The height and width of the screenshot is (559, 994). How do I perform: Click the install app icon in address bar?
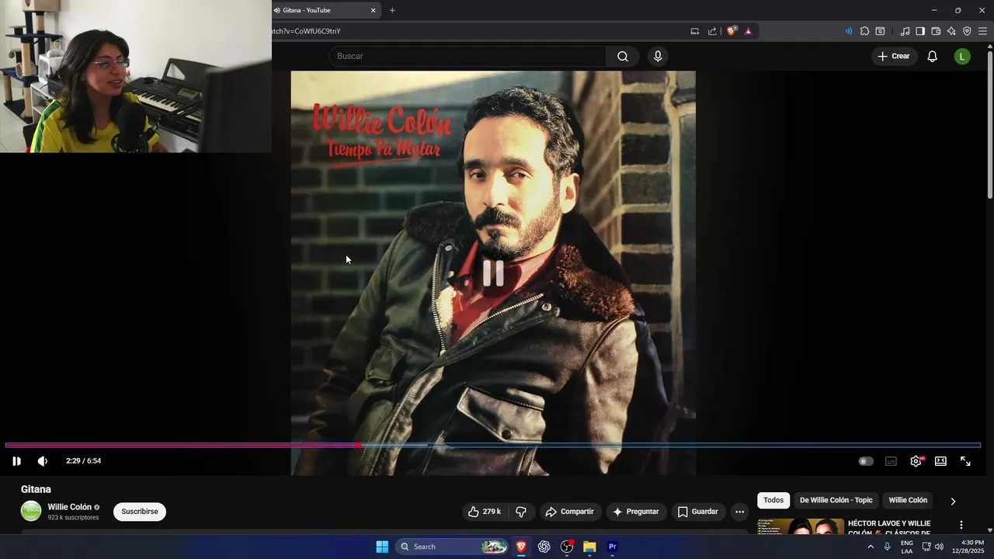(695, 31)
